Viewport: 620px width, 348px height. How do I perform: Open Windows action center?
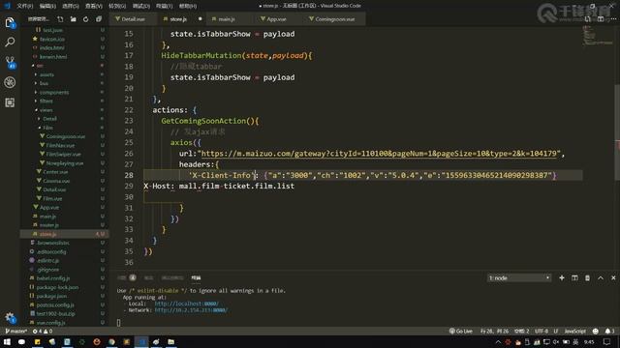point(607,341)
